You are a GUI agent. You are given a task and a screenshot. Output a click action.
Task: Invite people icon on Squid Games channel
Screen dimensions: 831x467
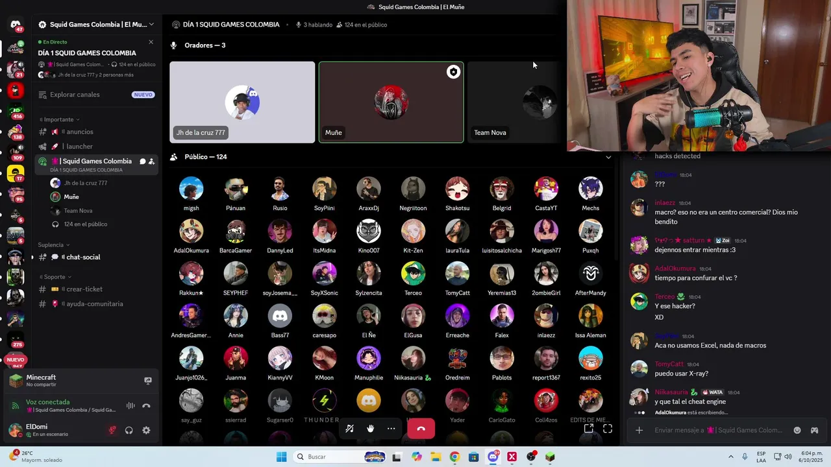tap(151, 162)
